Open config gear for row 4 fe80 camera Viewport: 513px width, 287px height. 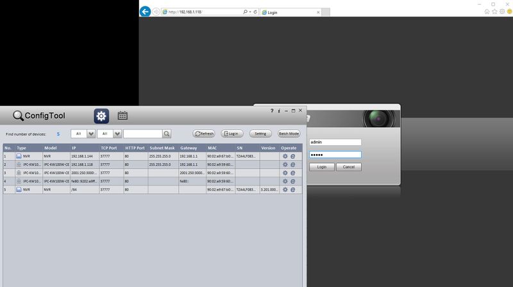coord(285,181)
